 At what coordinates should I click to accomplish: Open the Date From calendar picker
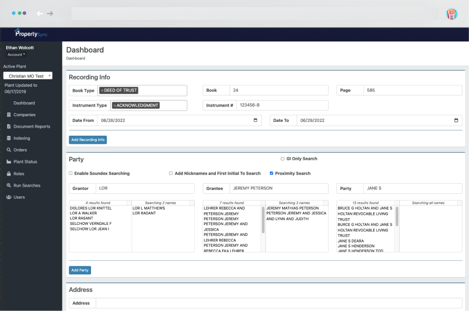pos(255,120)
